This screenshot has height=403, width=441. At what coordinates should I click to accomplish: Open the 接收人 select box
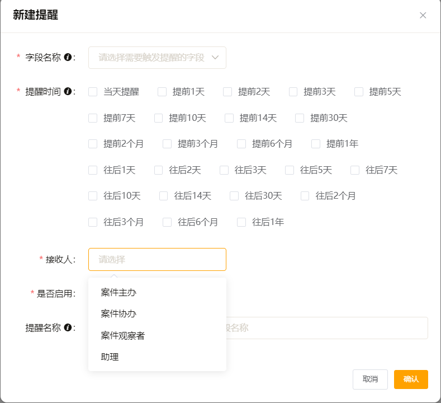157,259
